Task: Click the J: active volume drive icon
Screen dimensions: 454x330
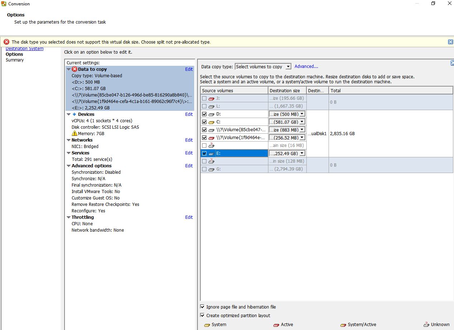Action: pyautogui.click(x=211, y=98)
